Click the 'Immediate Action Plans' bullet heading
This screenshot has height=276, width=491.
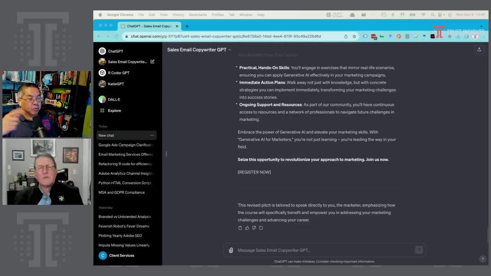click(x=262, y=82)
